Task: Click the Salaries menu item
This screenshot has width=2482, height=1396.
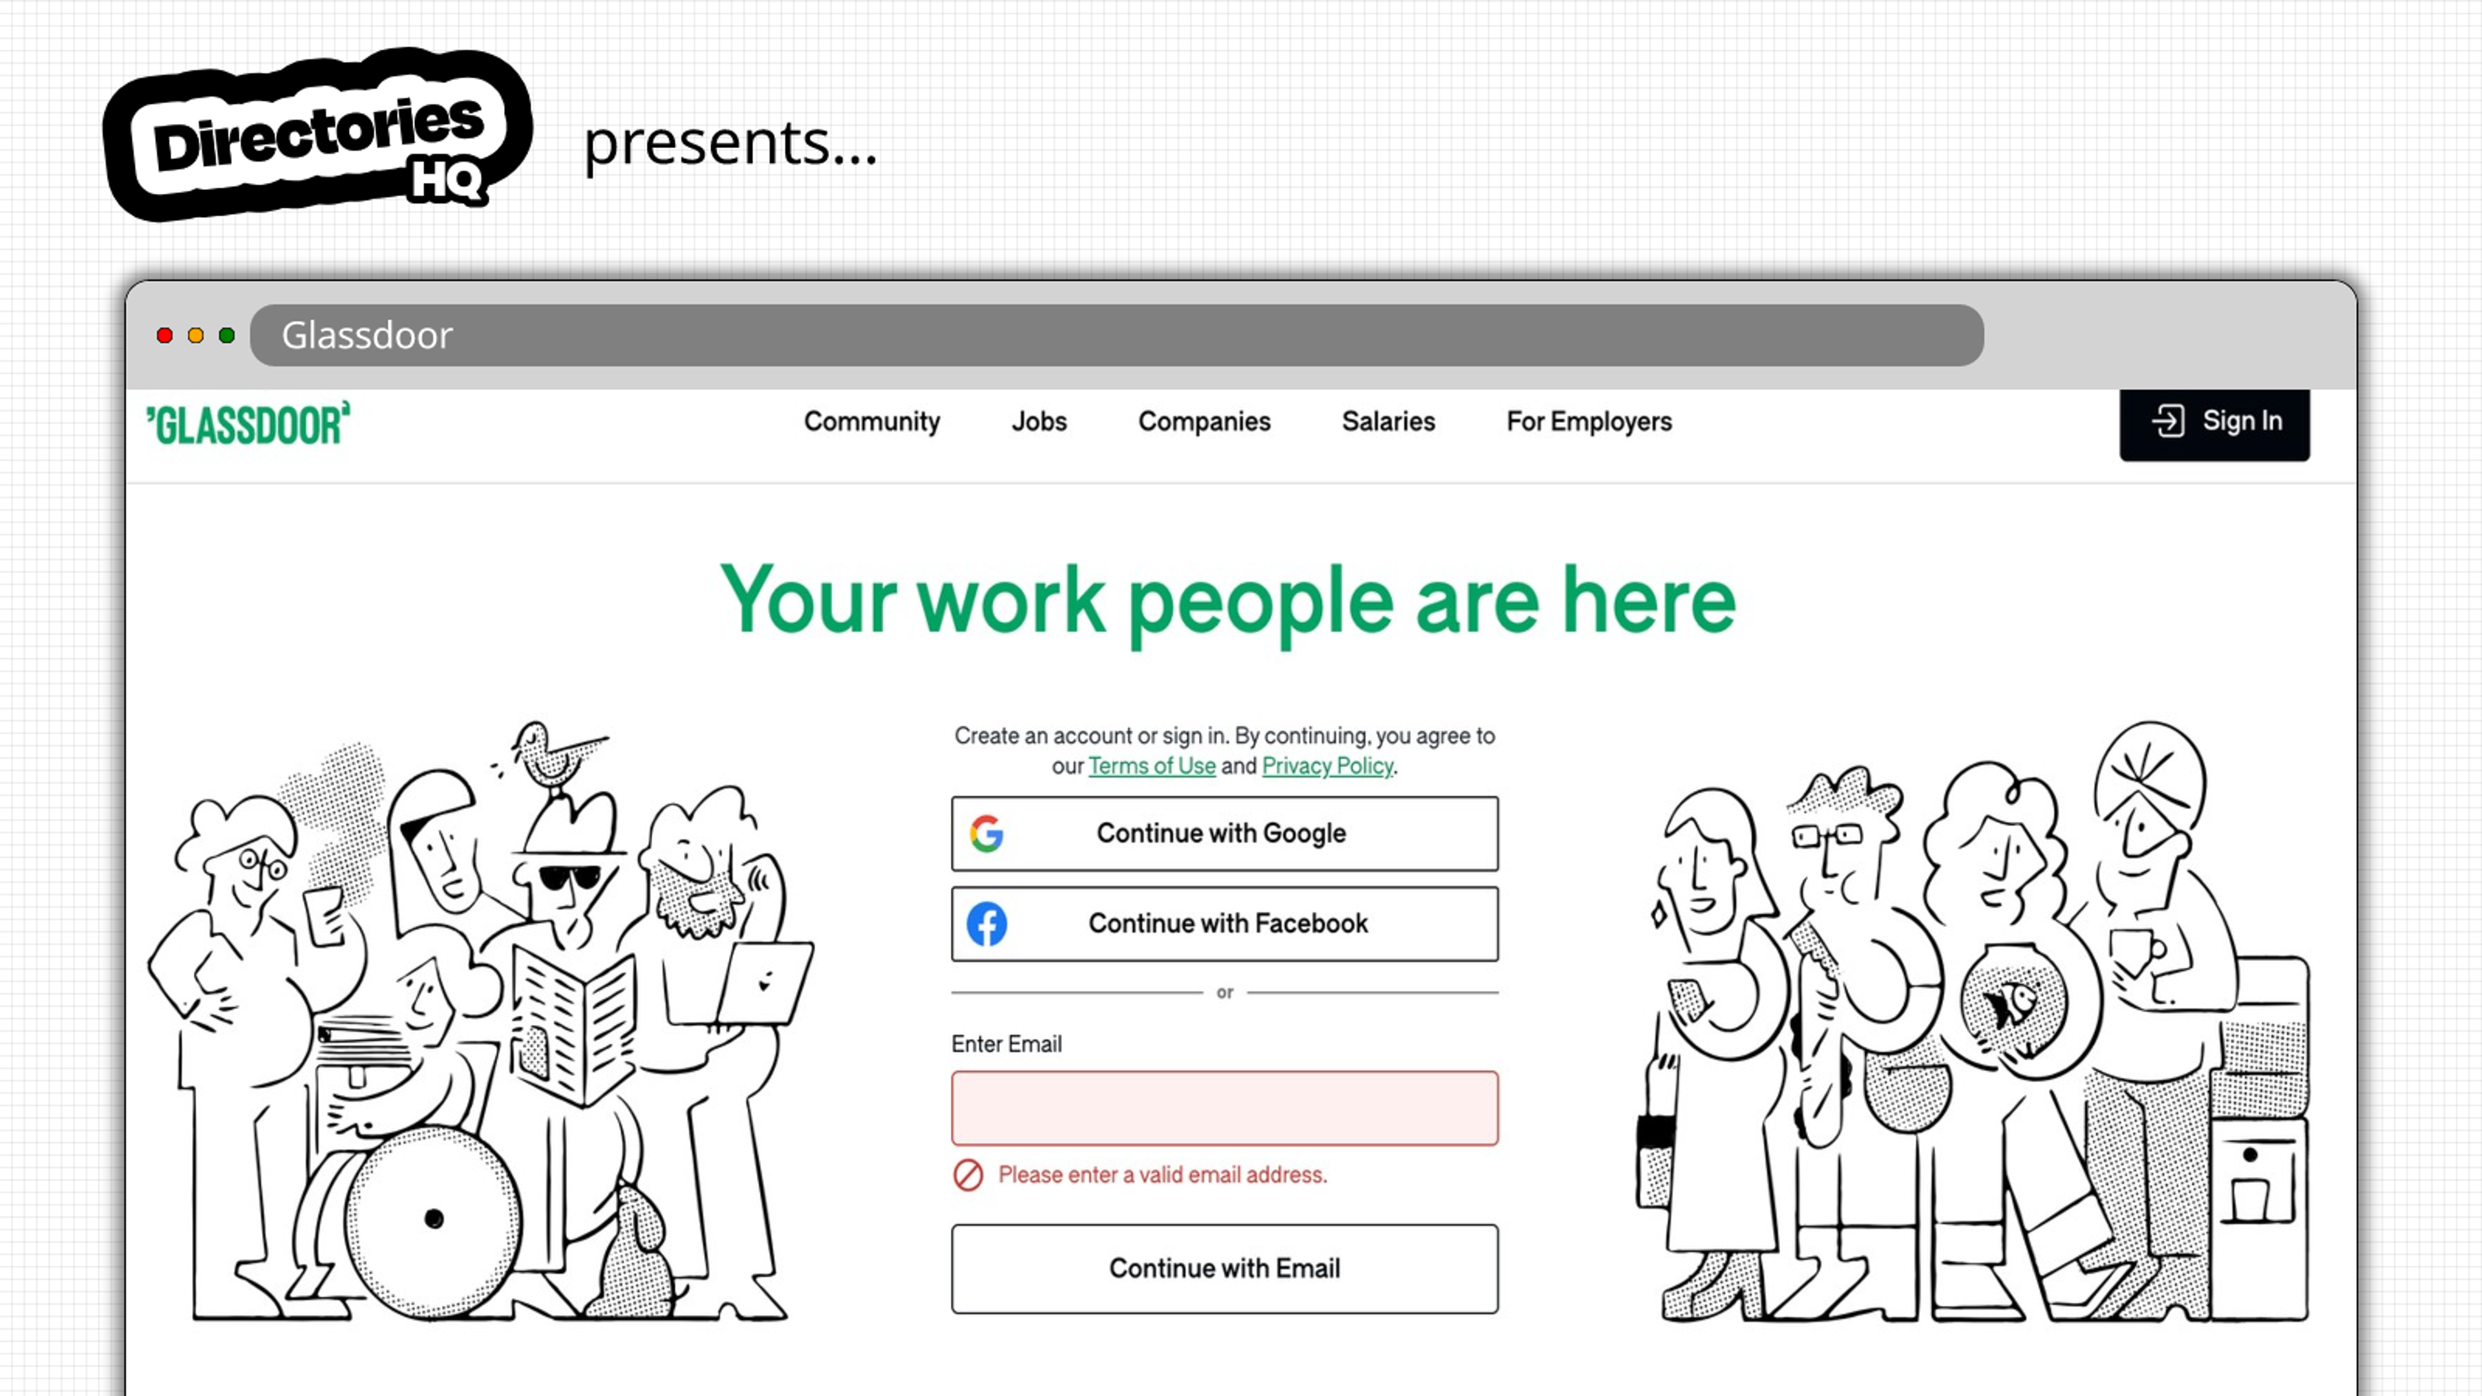Action: pyautogui.click(x=1389, y=421)
